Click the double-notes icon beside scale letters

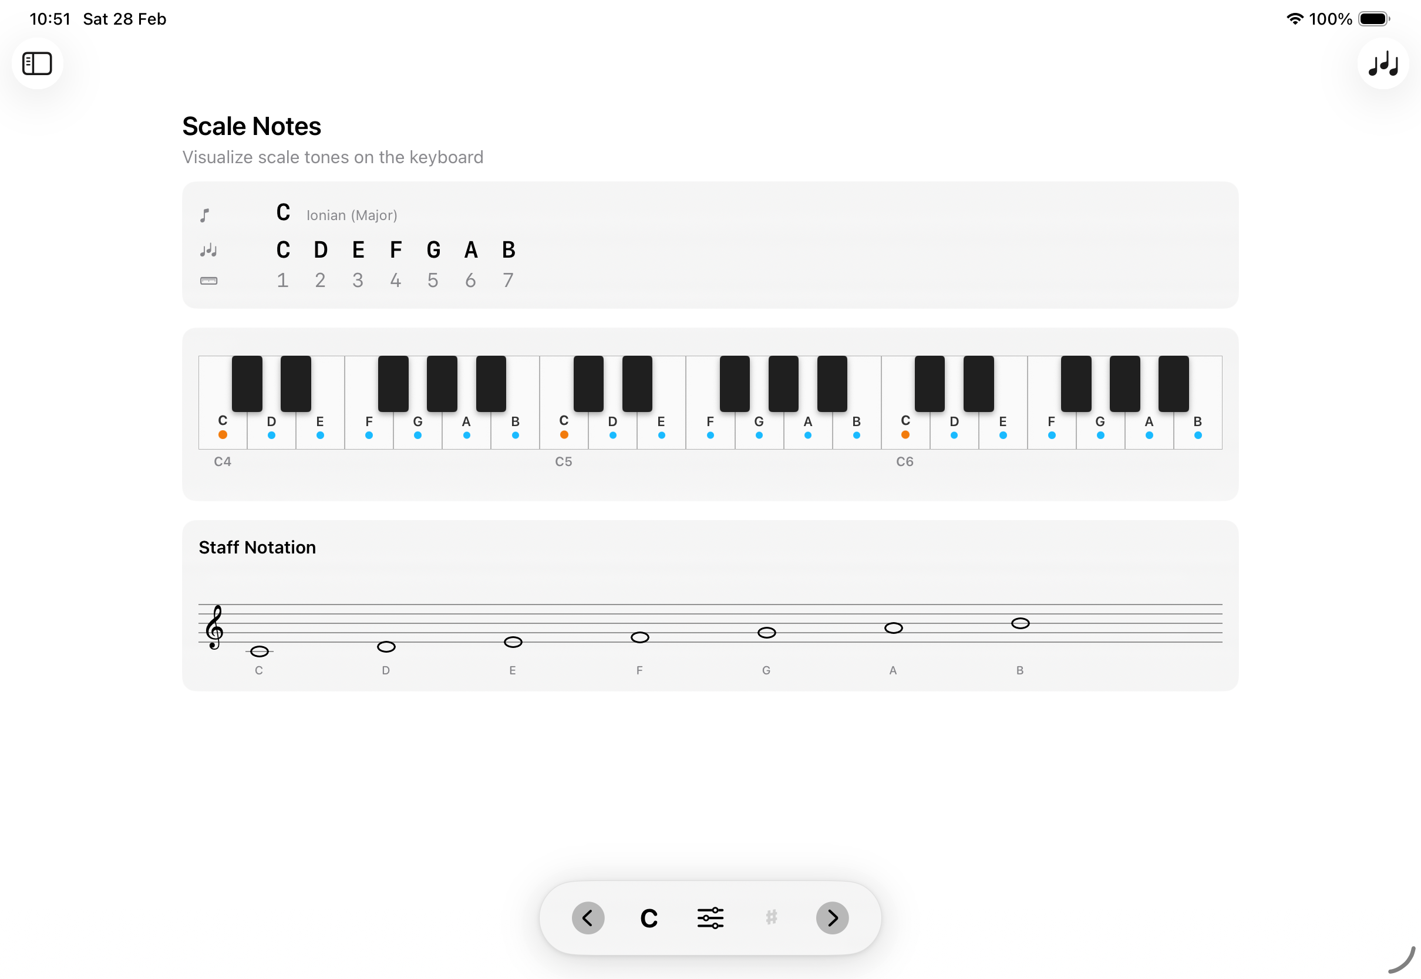tap(207, 250)
